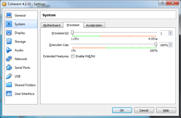Decrease processor count with down arrow
The image size is (181, 118).
[x=170, y=34]
